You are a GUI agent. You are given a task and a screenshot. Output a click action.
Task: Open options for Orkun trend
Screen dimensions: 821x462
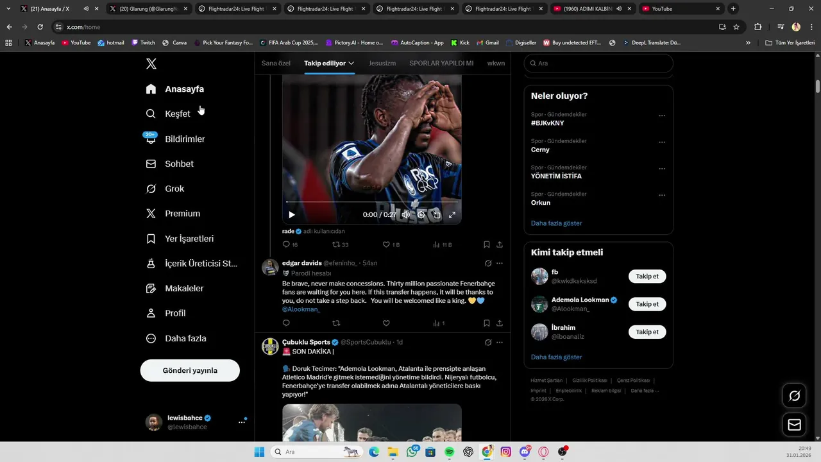click(662, 195)
